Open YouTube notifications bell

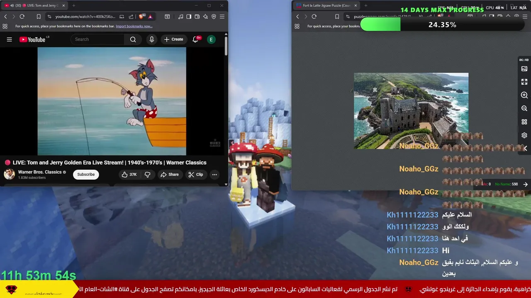(195, 39)
